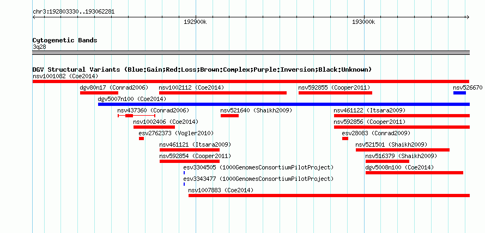The width and height of the screenshot is (485, 233).
Task: Select the tiny blue esv3304505 marker
Action: pos(184,173)
